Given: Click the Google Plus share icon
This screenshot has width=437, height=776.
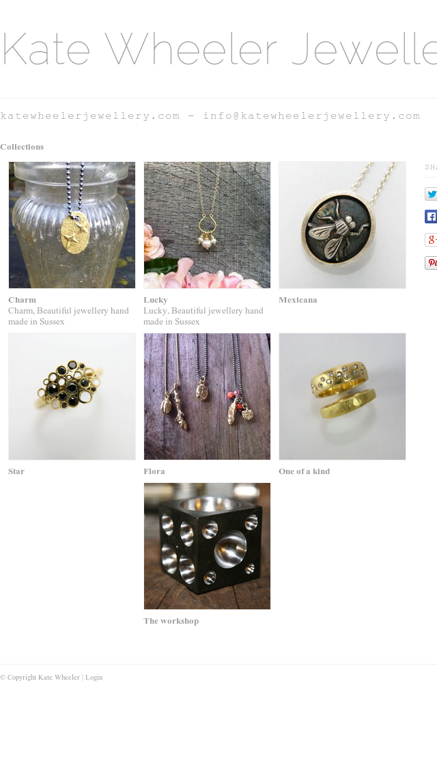Looking at the screenshot, I should pyautogui.click(x=431, y=240).
